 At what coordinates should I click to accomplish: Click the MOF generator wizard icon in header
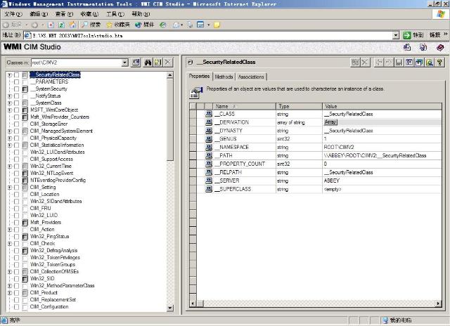[407, 47]
